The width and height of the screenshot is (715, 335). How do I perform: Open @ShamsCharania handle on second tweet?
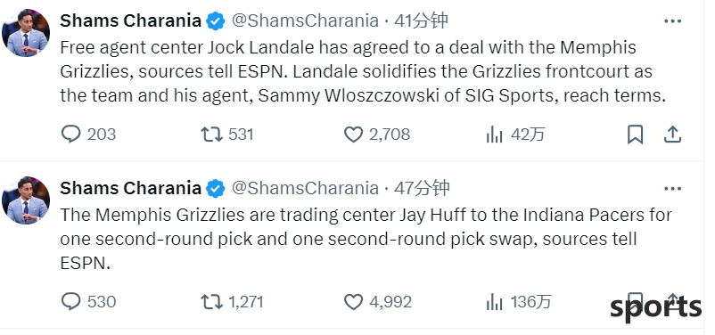(305, 188)
